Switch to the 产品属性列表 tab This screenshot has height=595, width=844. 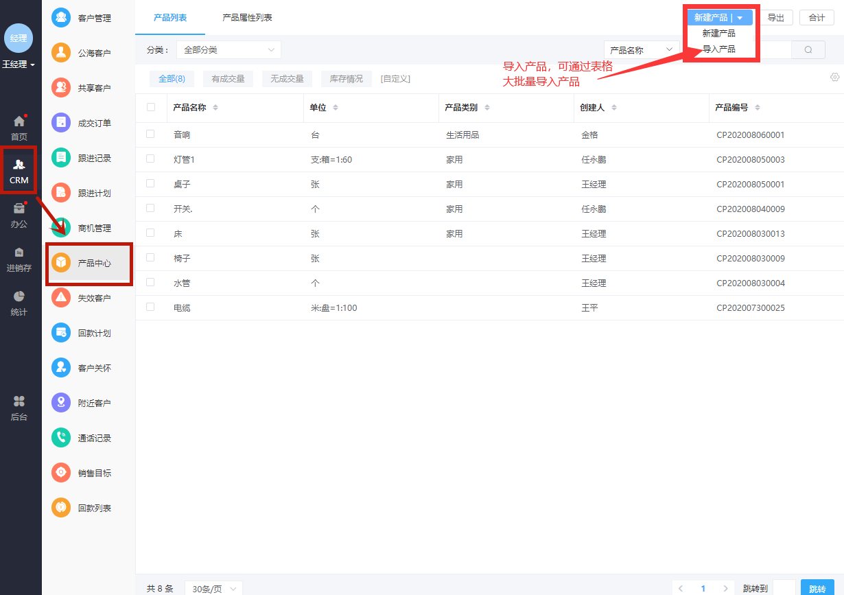247,18
